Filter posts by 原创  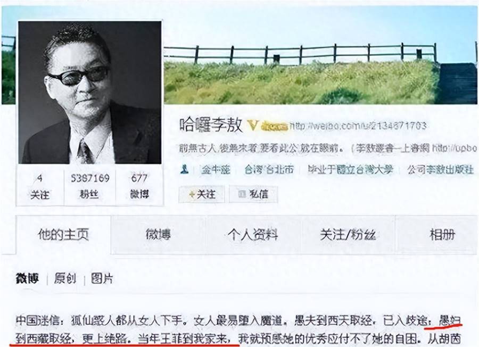pos(65,278)
